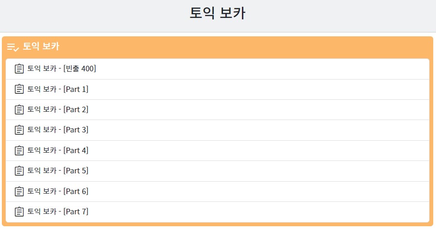The width and height of the screenshot is (436, 229).
Task: Click the clipboard icon for 빈출 400
Action: point(19,69)
